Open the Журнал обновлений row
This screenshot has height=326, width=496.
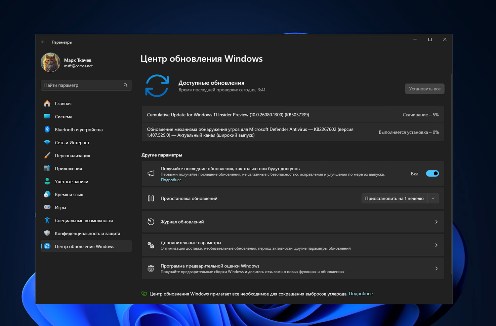293,222
